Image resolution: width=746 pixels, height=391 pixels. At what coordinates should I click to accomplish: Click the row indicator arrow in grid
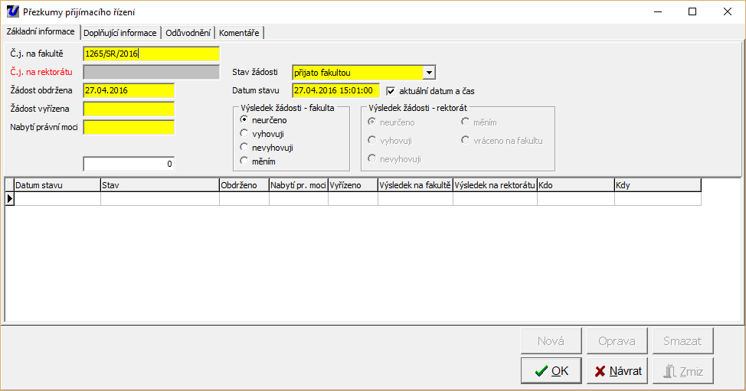click(x=10, y=198)
